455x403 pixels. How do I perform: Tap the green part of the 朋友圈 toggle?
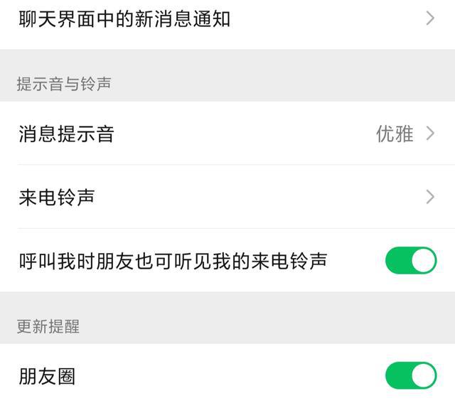click(400, 376)
